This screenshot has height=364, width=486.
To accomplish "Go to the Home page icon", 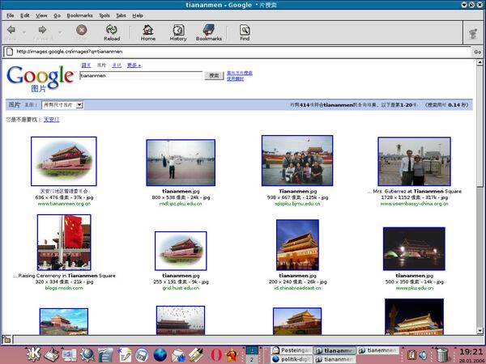I will tap(148, 30).
